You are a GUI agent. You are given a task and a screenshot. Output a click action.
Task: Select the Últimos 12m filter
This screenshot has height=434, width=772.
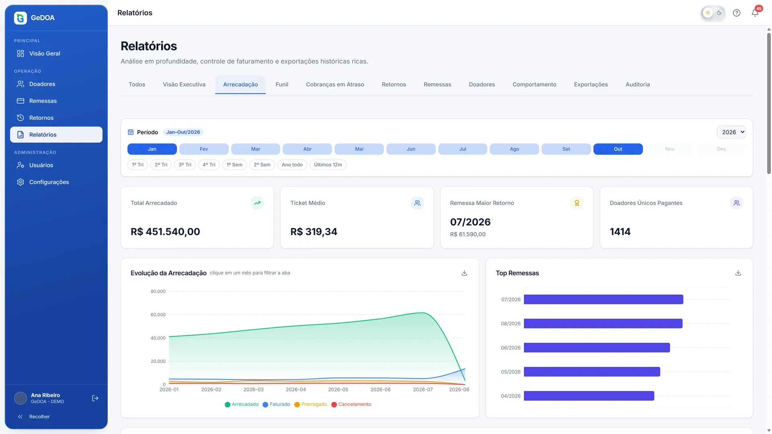tap(328, 165)
